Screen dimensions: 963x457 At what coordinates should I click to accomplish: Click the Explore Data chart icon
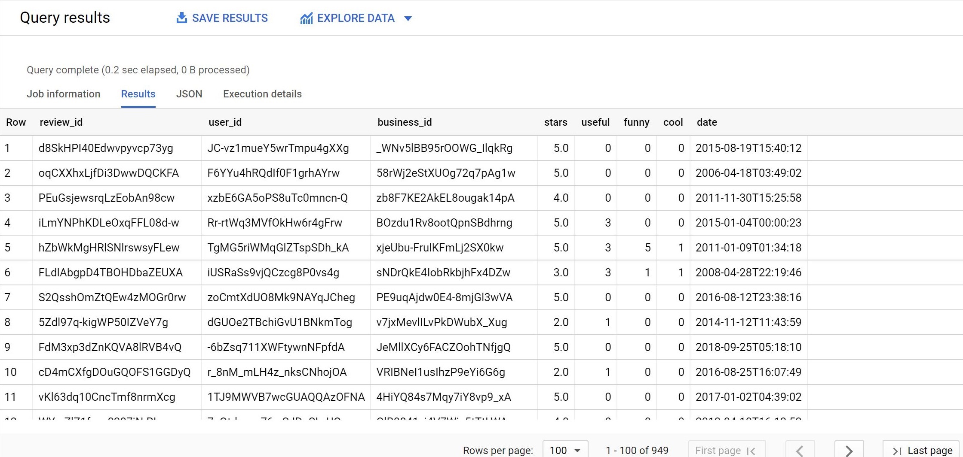click(x=306, y=18)
